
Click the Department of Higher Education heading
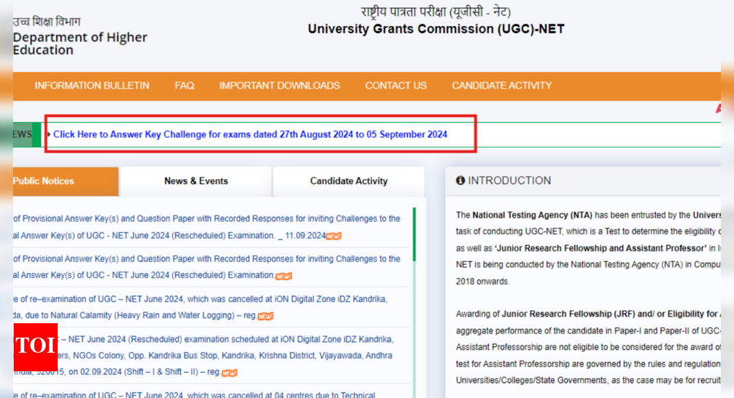pyautogui.click(x=80, y=43)
